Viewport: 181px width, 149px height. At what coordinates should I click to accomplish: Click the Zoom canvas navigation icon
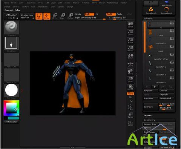click(x=130, y=32)
